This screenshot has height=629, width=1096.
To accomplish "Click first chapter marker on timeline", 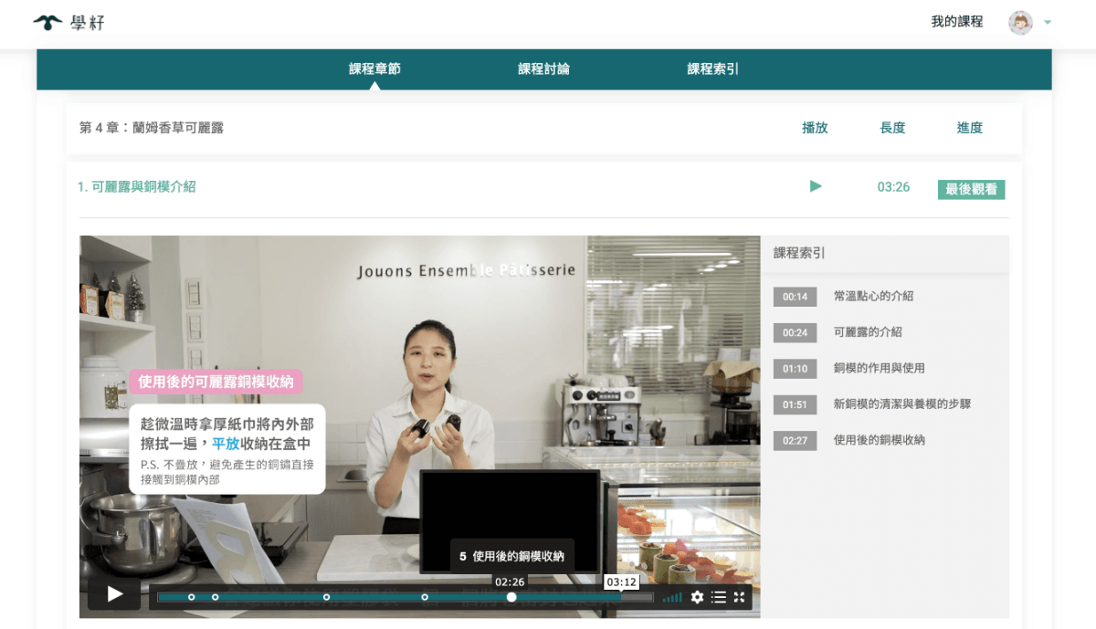I will 191,597.
